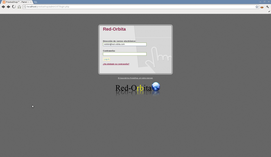Click the brown extension icon beside the star
271x157 pixels.
[262, 7]
